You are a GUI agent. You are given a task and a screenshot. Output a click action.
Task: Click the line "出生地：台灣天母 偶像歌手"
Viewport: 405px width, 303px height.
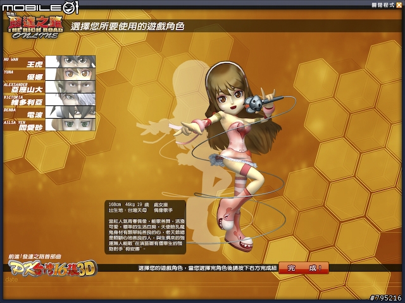[140, 210]
